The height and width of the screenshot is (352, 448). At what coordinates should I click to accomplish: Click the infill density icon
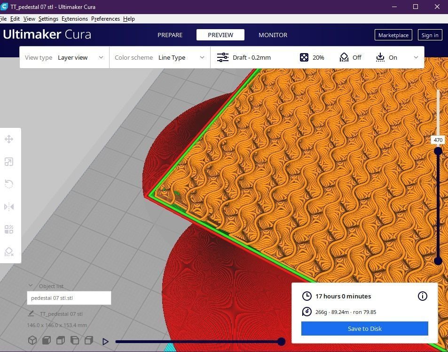[304, 57]
